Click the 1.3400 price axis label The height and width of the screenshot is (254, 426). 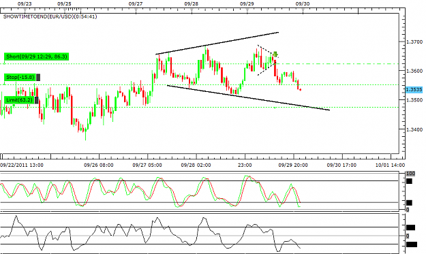[x=414, y=129]
